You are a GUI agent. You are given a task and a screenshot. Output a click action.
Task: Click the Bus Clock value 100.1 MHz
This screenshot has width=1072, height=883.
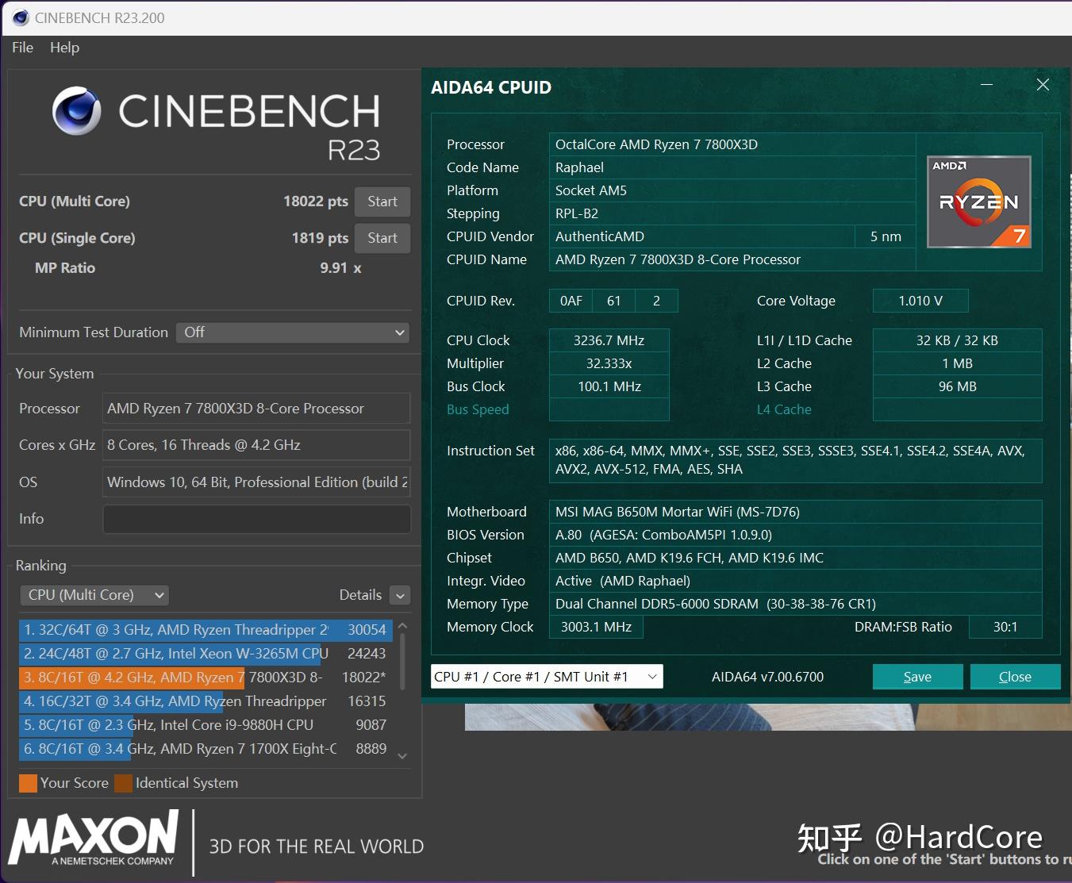[x=609, y=386]
